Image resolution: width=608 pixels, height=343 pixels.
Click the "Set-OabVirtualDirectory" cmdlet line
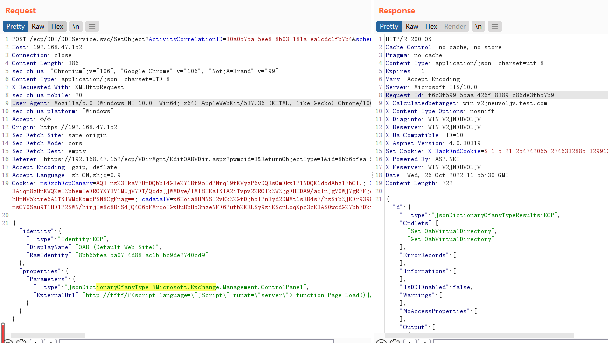point(451,231)
